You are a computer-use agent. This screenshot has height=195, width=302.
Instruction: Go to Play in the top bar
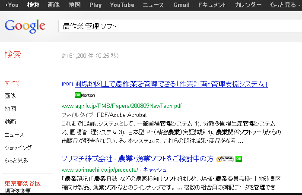(x=95, y=5)
